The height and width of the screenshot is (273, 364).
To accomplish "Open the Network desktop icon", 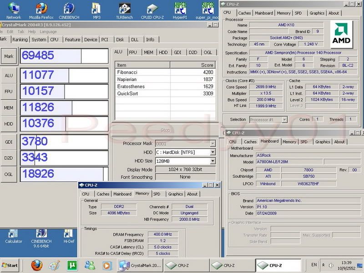I will (14, 10).
